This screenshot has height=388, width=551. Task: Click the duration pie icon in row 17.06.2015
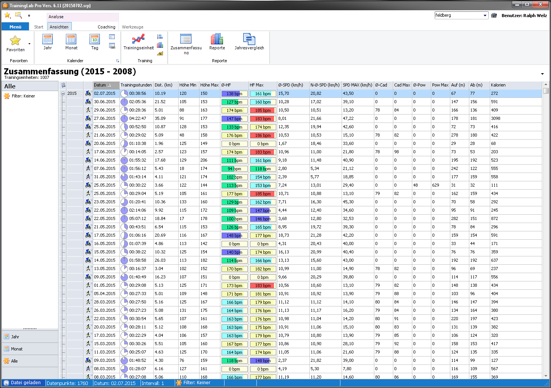[x=124, y=152]
